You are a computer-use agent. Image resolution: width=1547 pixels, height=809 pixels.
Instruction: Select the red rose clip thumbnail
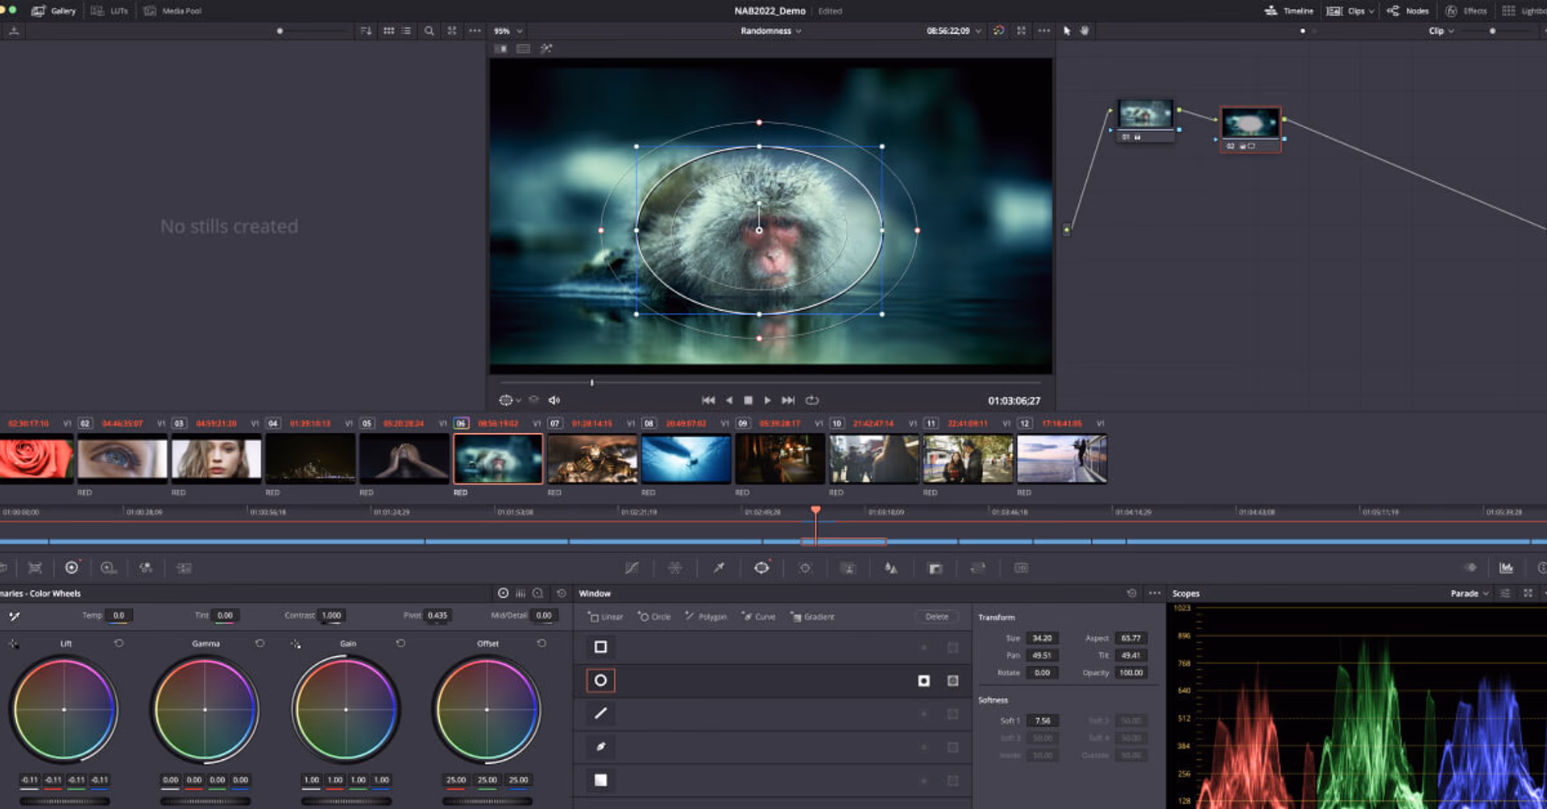pos(36,458)
